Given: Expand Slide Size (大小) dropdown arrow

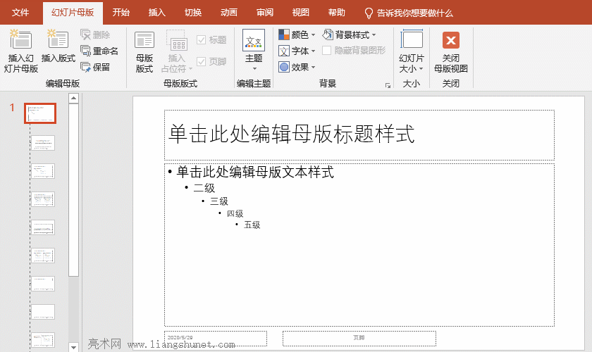Looking at the screenshot, I should click(x=421, y=69).
